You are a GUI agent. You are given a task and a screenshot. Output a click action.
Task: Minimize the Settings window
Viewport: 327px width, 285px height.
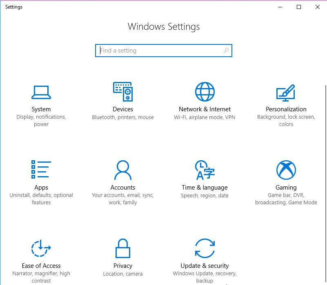(280, 7)
